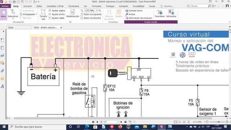
Task: Activate the Seleccionar text tool
Action: 13,14
